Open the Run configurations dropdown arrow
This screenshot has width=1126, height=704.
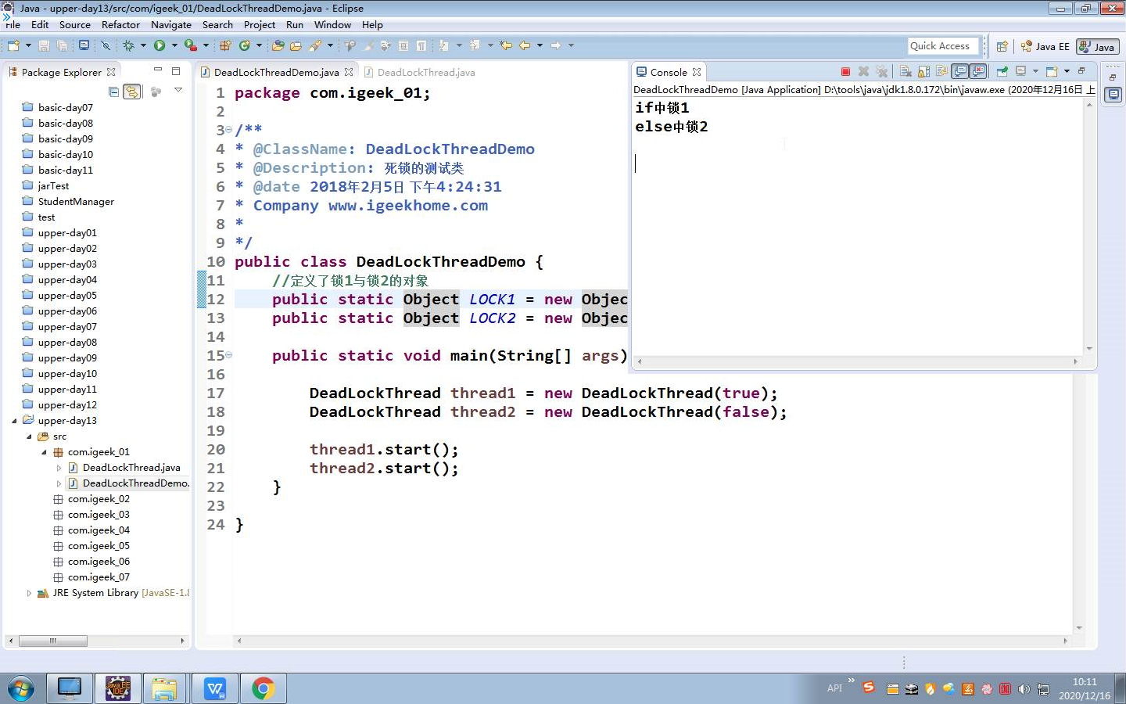pyautogui.click(x=174, y=45)
